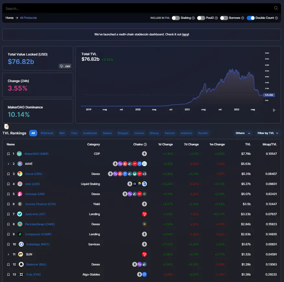Viewport: 284px width, 282px height.
Task: Click the Uniswap unicorn logo
Action: click(20, 194)
